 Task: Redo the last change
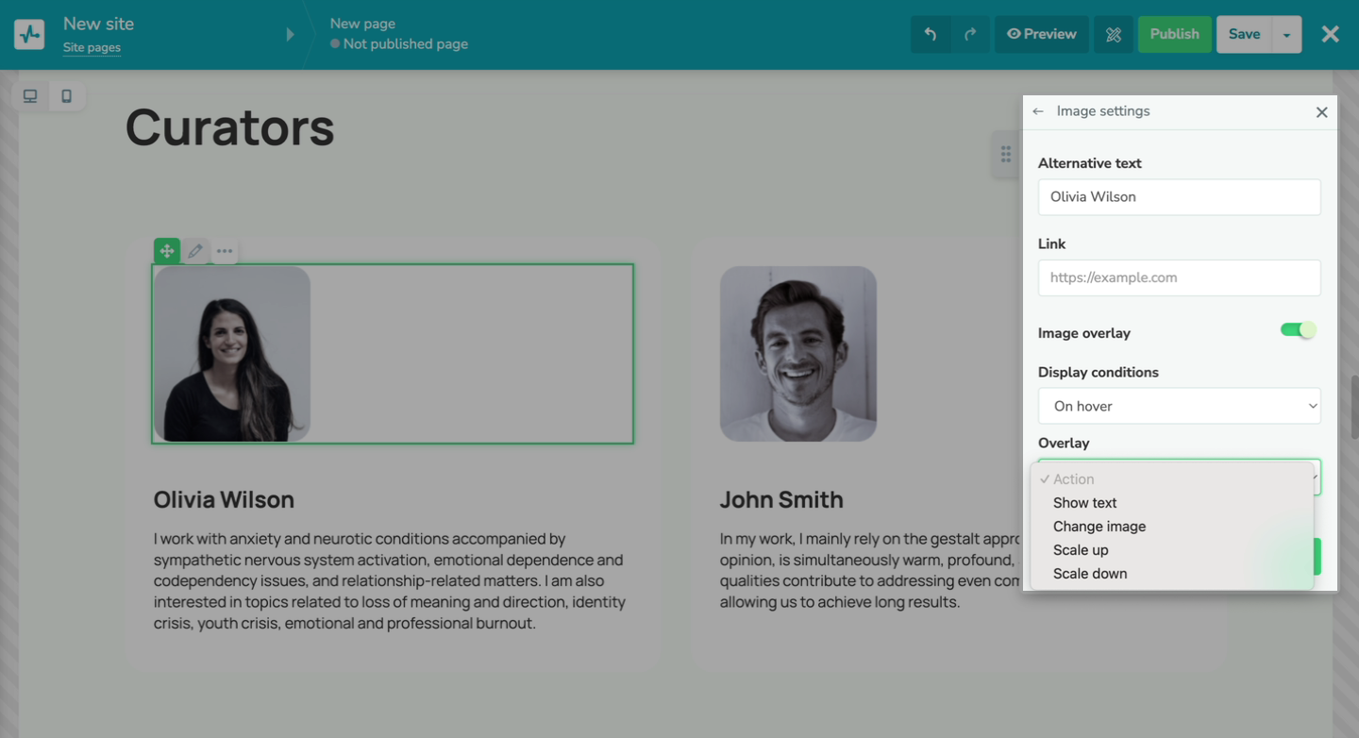pyautogui.click(x=970, y=34)
